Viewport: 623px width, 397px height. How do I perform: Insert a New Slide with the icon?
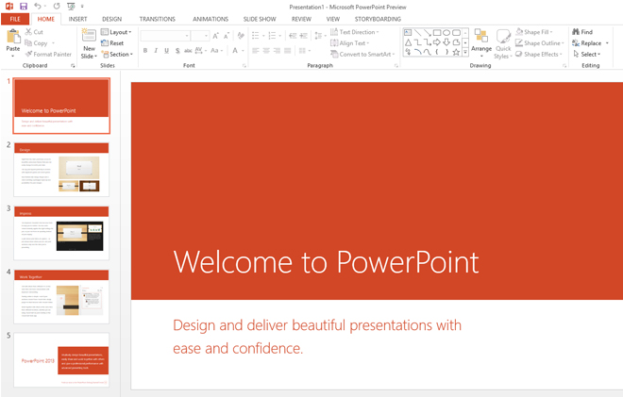coord(89,36)
